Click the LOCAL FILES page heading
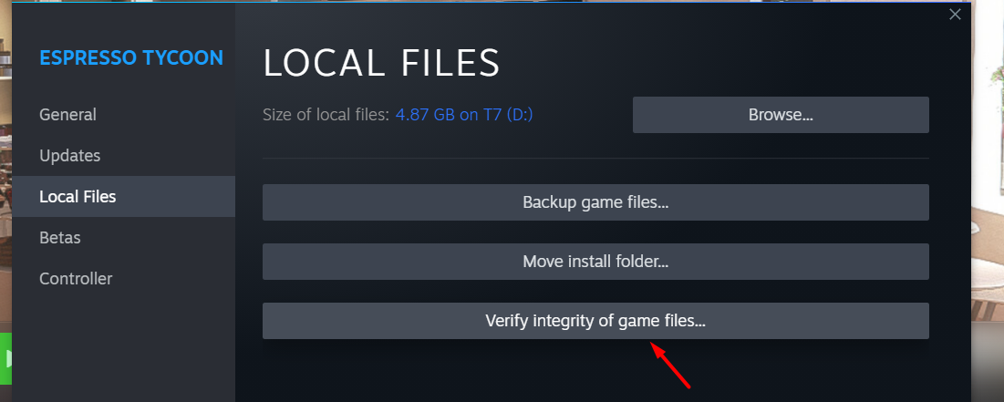The image size is (1004, 402). click(x=381, y=64)
